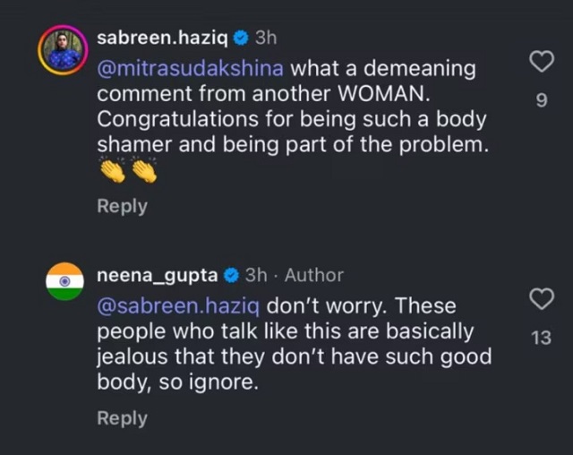Click the clapping hands emojis
Image resolution: width=573 pixels, height=455 pixels.
tap(128, 170)
